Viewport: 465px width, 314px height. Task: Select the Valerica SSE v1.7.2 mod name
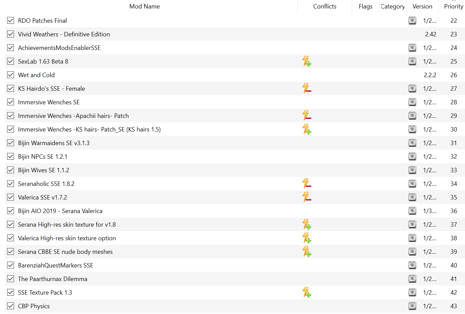point(43,197)
